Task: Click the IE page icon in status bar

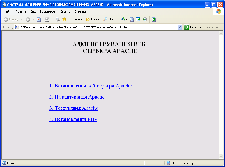Action: point(4,163)
